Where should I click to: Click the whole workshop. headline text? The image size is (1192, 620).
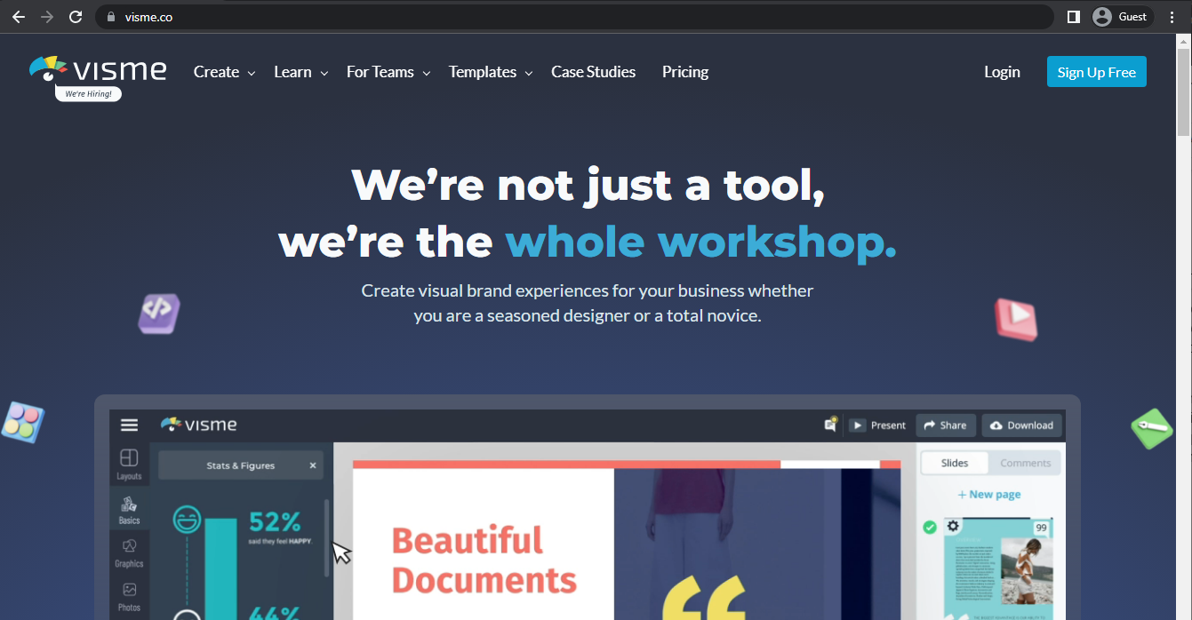point(700,242)
